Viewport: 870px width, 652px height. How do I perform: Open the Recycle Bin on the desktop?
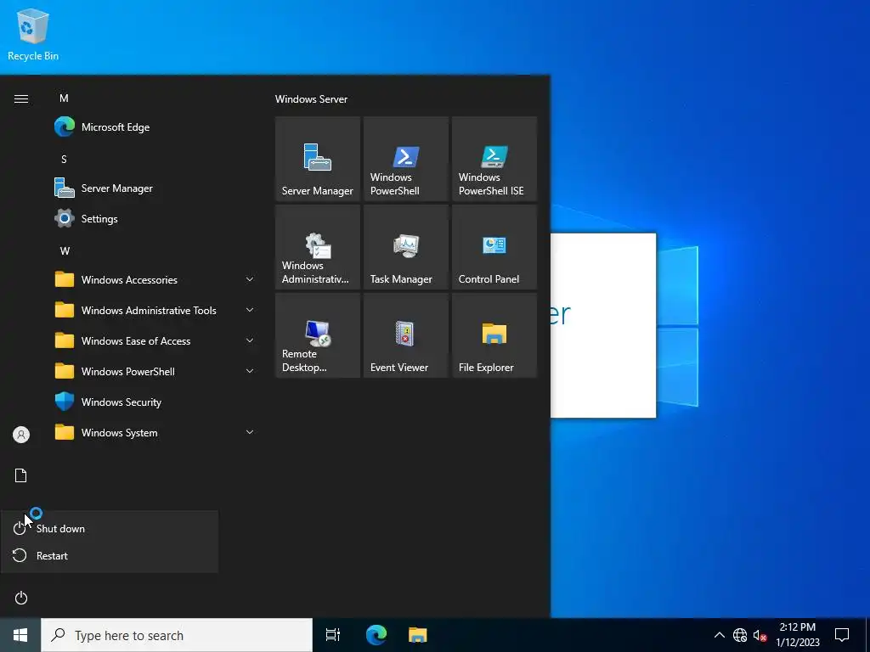[33, 34]
